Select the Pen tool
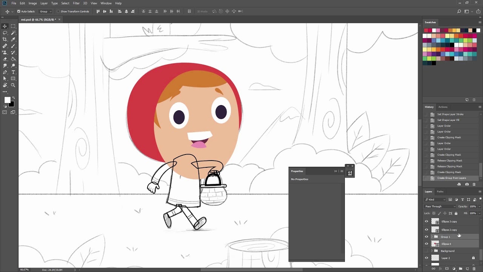Viewport: 483px width, 272px height. 5,72
